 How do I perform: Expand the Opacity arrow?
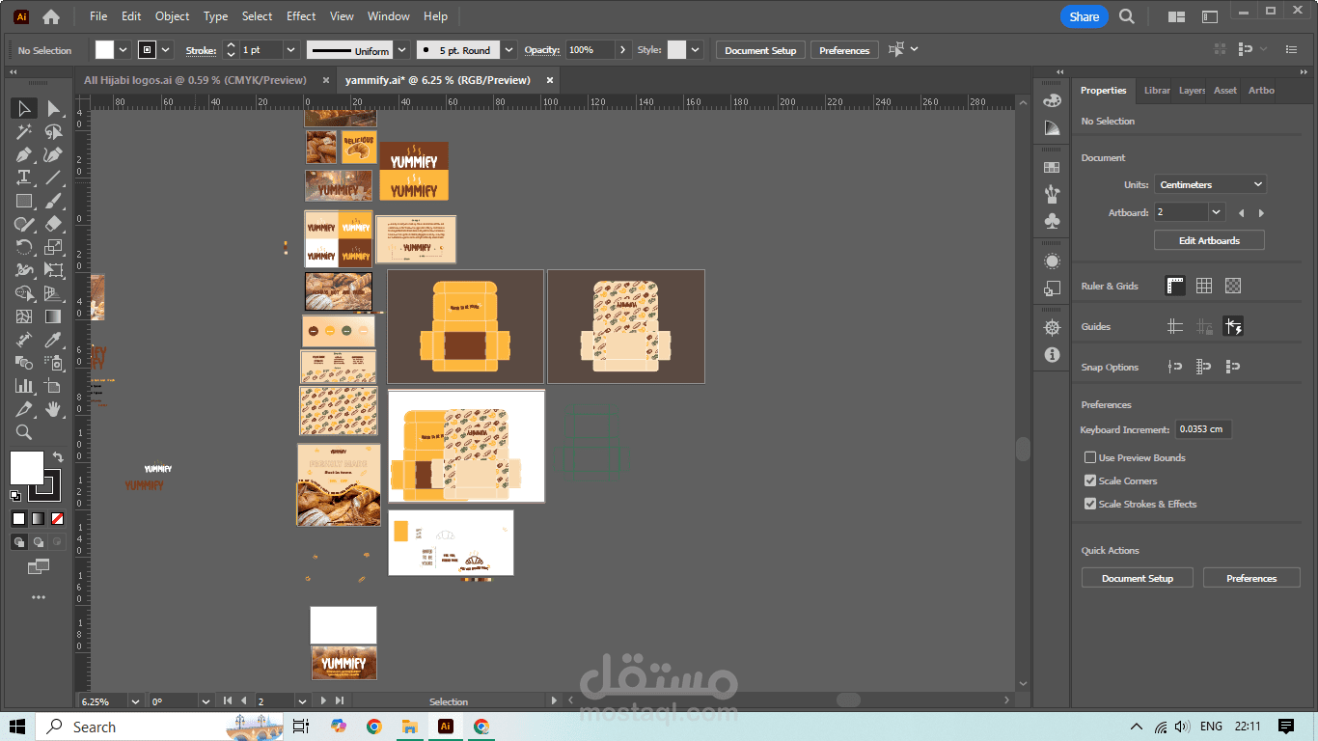[622, 50]
